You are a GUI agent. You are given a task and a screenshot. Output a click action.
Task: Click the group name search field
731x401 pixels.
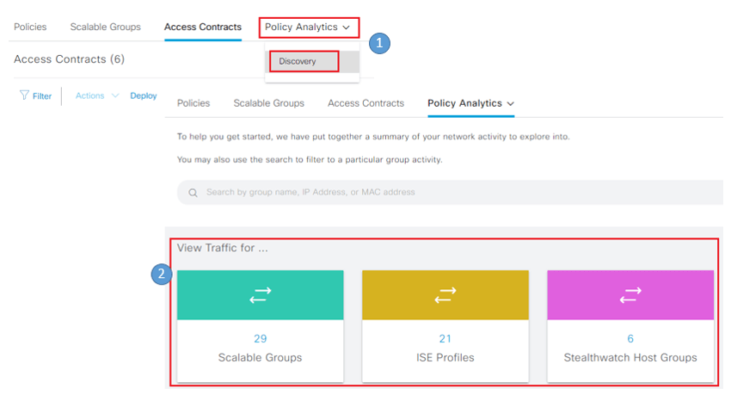(450, 192)
